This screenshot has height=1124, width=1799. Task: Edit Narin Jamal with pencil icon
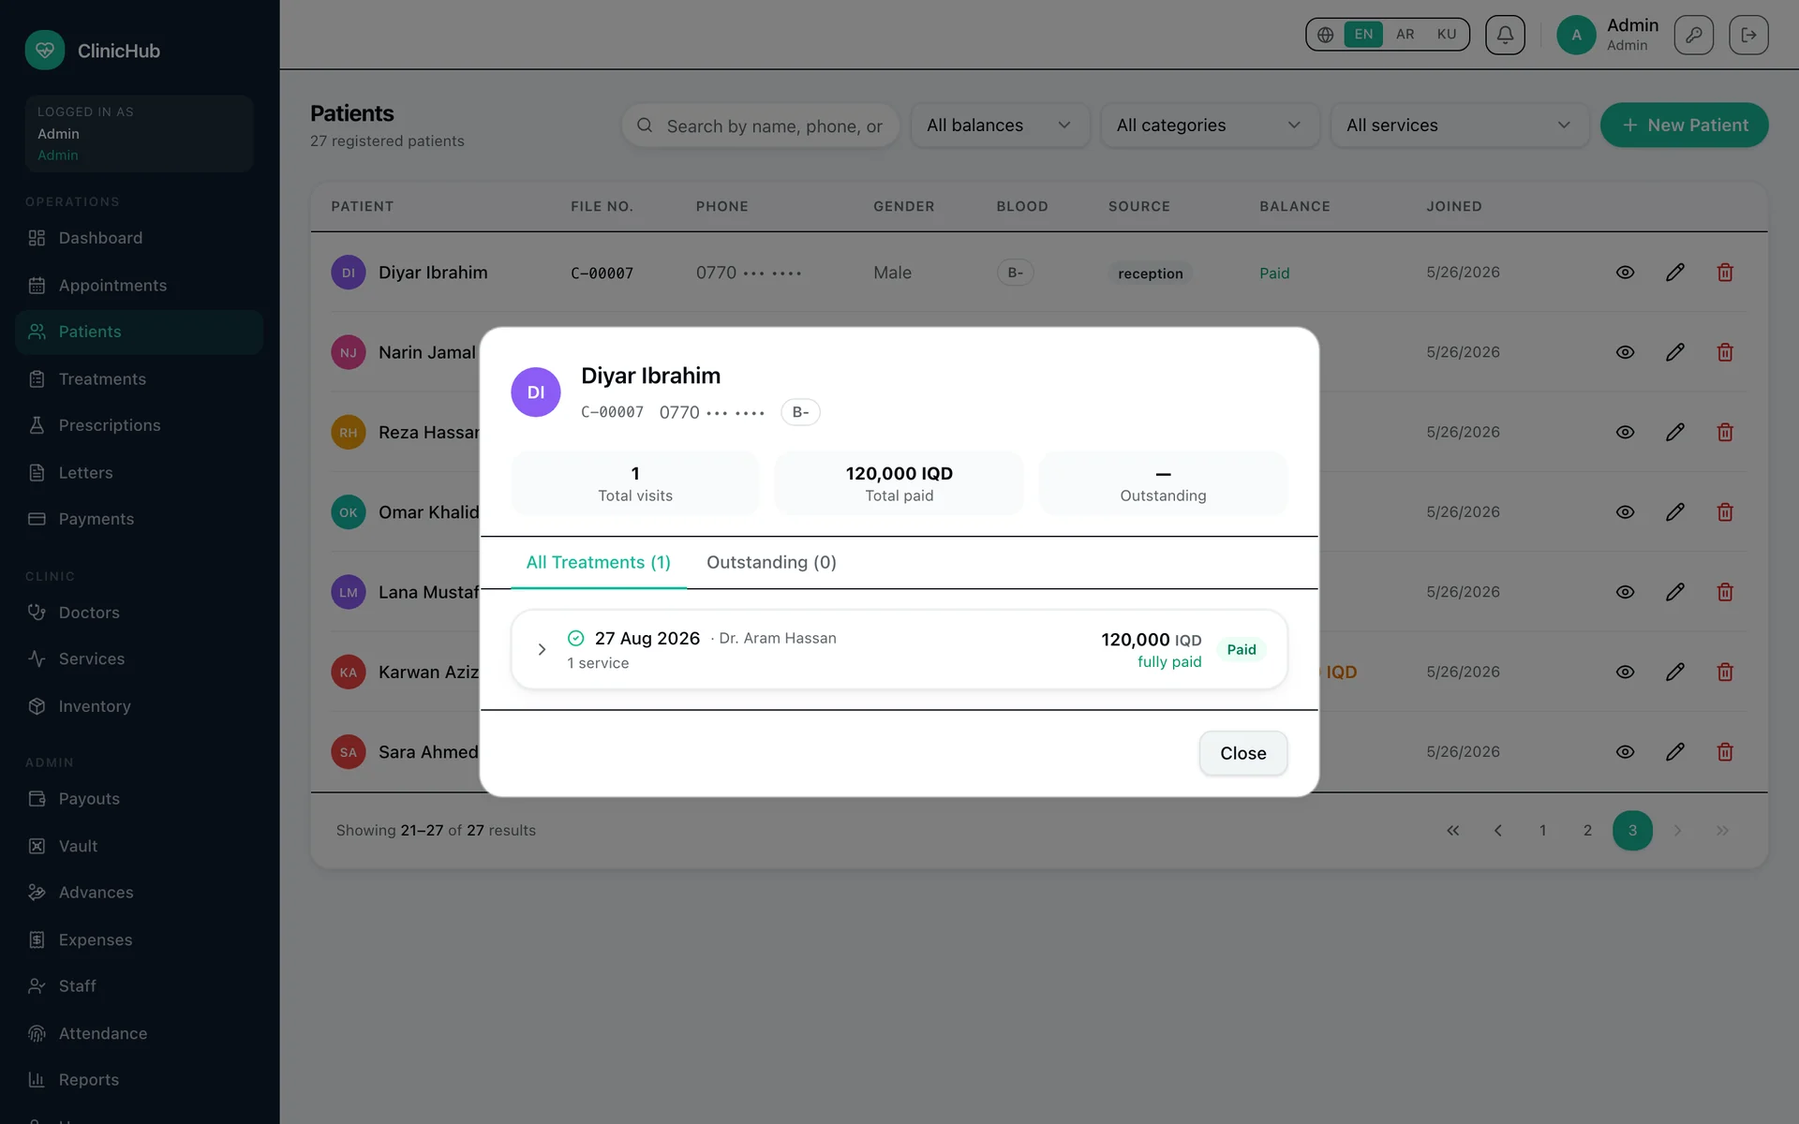[x=1675, y=352]
